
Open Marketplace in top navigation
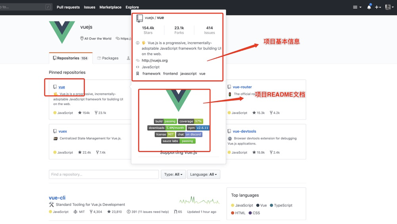pyautogui.click(x=110, y=7)
